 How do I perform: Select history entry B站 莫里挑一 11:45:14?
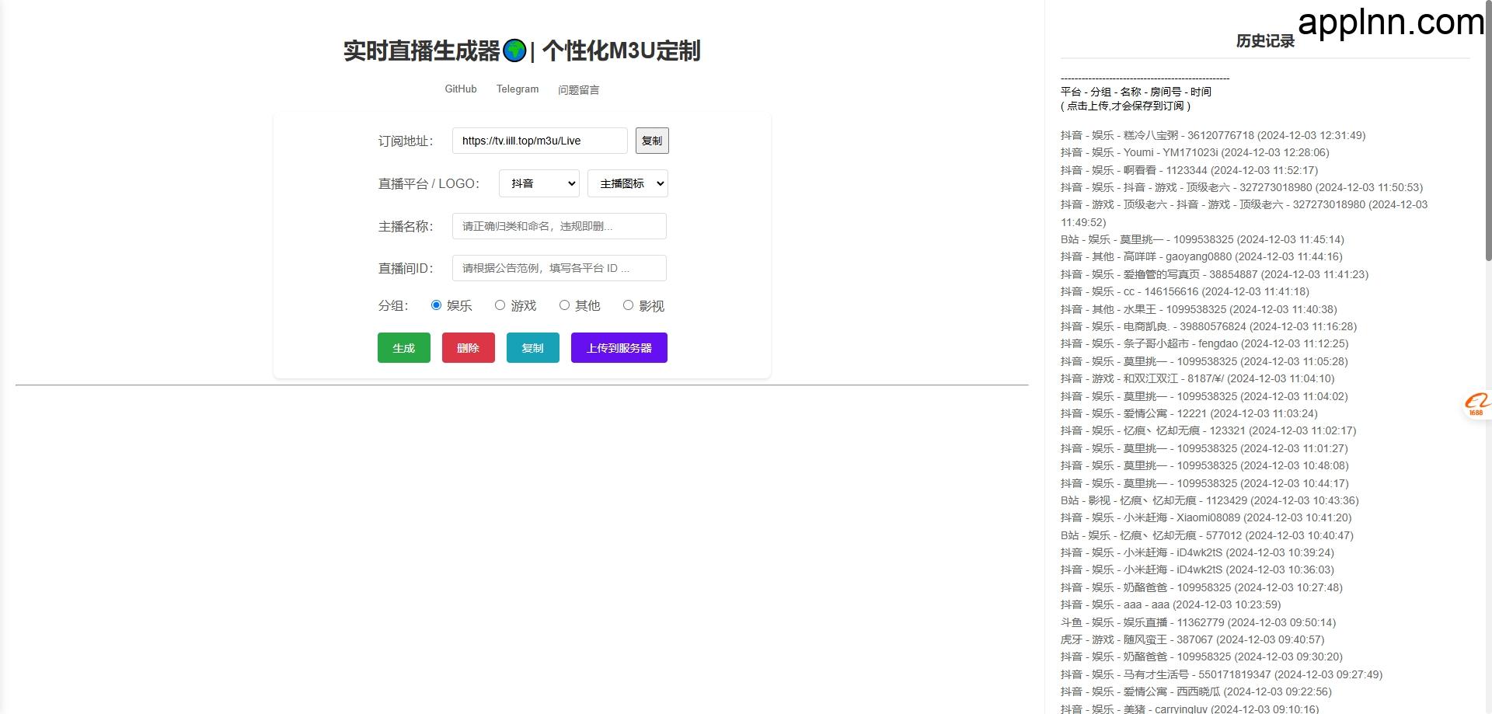tap(1202, 239)
